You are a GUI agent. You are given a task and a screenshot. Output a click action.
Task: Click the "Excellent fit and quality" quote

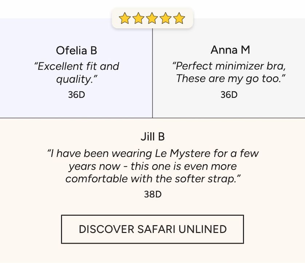tap(76, 73)
